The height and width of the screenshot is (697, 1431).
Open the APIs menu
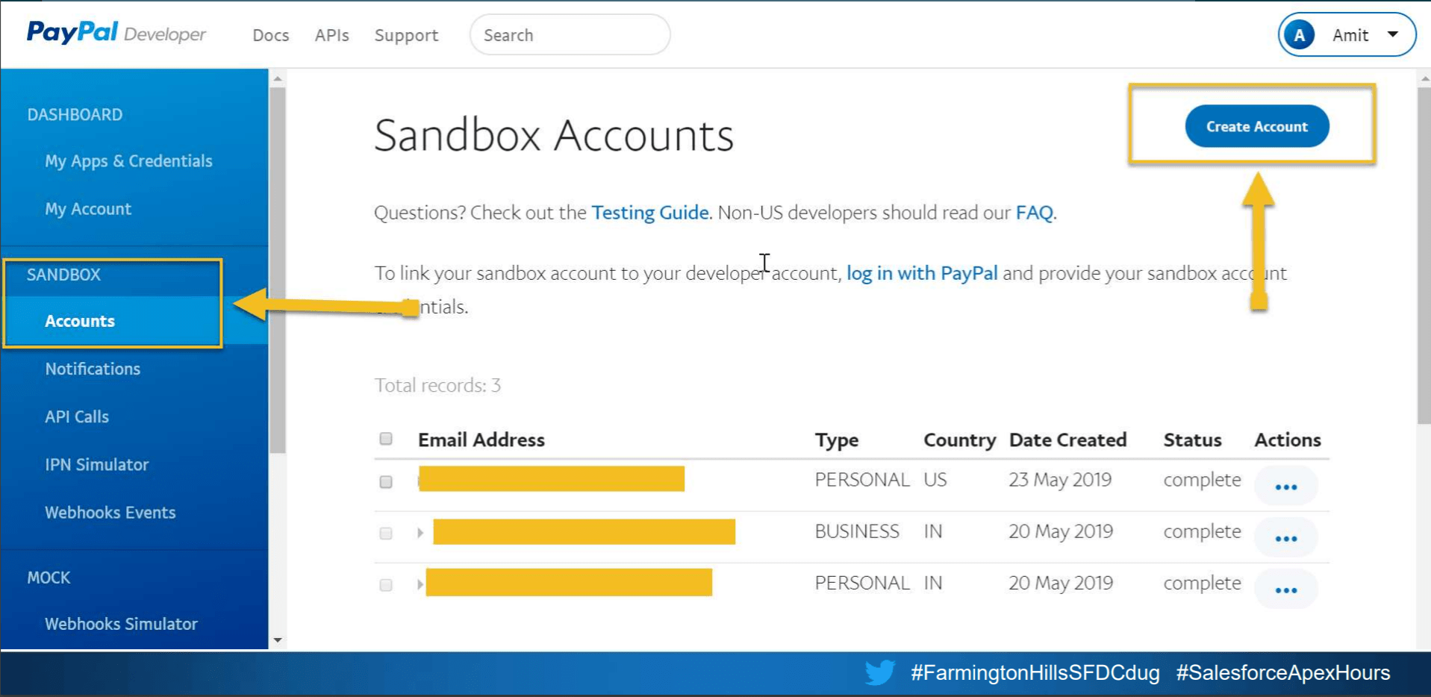pos(332,35)
